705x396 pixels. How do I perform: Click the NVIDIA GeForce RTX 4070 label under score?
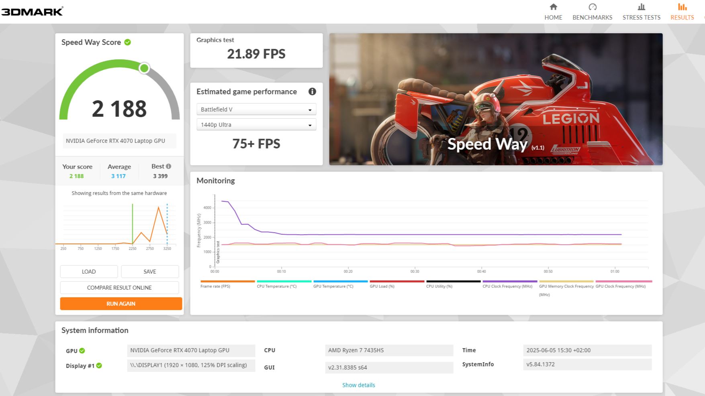[119, 141]
